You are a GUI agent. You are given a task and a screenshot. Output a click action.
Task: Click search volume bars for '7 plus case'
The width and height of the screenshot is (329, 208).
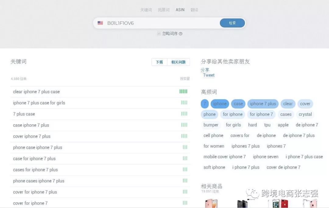coord(184,114)
